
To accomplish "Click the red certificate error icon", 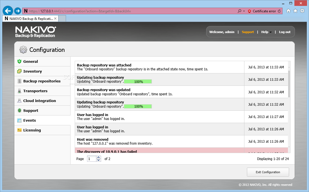I will tap(249, 11).
